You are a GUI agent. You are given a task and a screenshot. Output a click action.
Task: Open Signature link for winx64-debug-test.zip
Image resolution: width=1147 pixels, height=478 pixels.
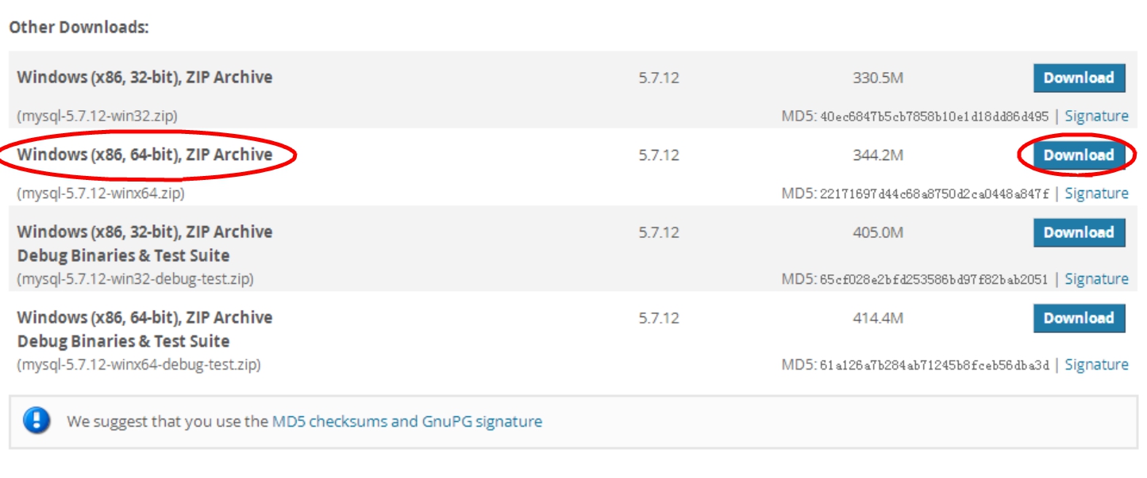tap(1096, 365)
